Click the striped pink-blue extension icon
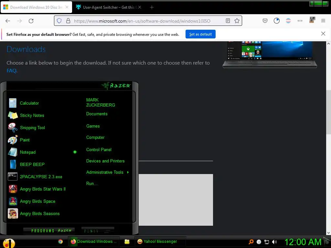The image size is (331, 248). (288, 21)
